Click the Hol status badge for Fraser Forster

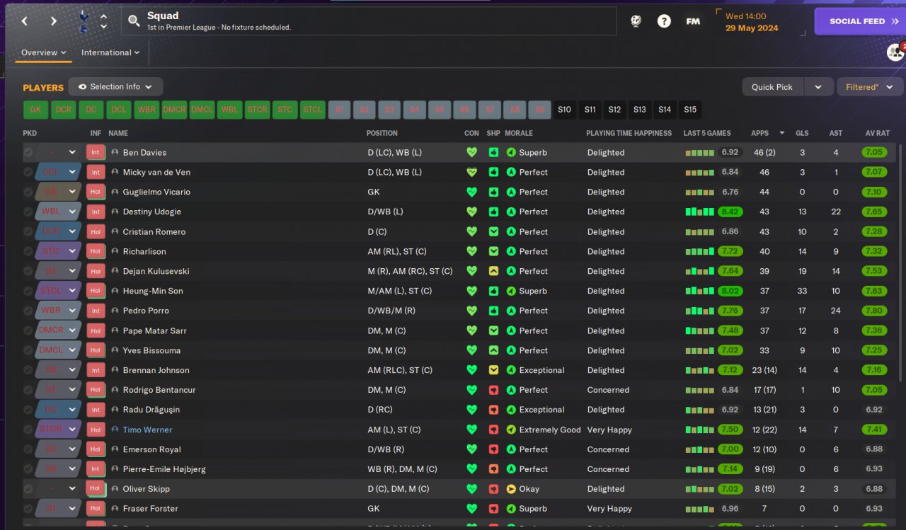coord(96,509)
